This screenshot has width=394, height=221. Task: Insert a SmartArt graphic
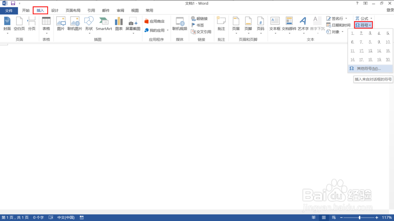tap(104, 24)
